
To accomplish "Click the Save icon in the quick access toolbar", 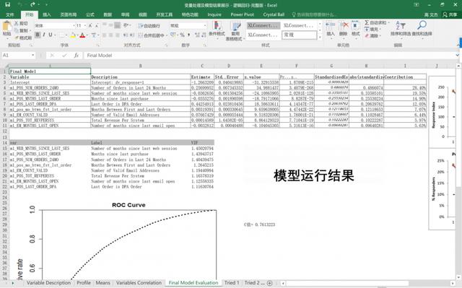I will click(x=8, y=4).
